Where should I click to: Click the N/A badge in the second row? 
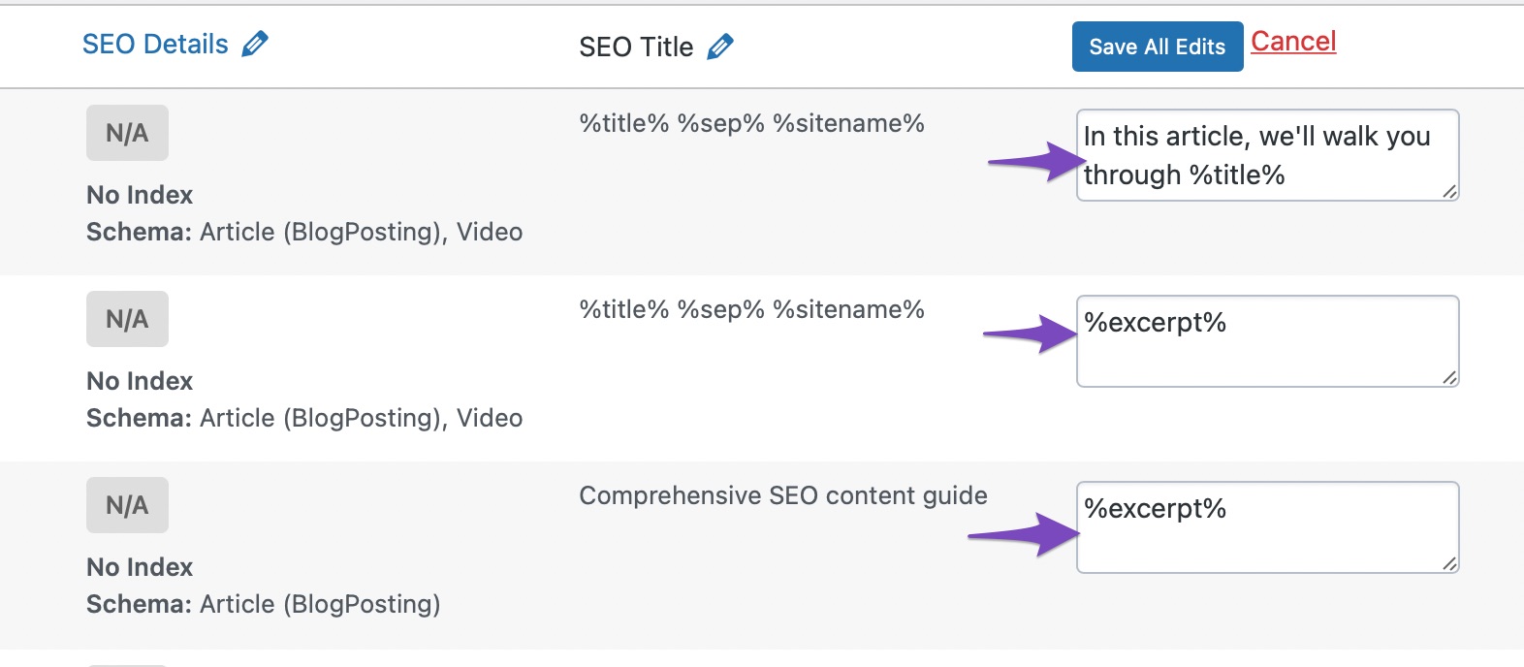(127, 319)
